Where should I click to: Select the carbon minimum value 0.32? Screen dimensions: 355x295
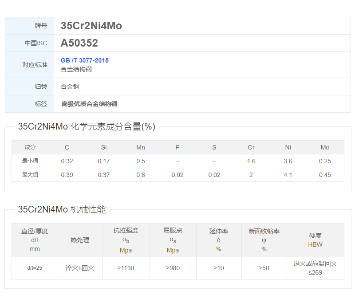click(x=67, y=161)
